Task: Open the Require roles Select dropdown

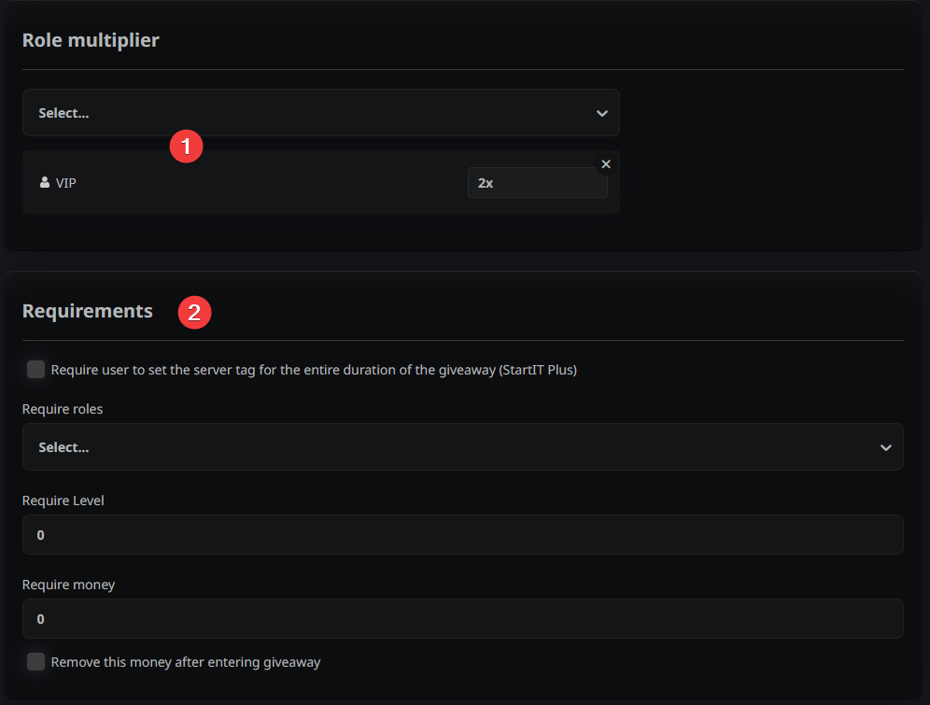Action: (448, 447)
